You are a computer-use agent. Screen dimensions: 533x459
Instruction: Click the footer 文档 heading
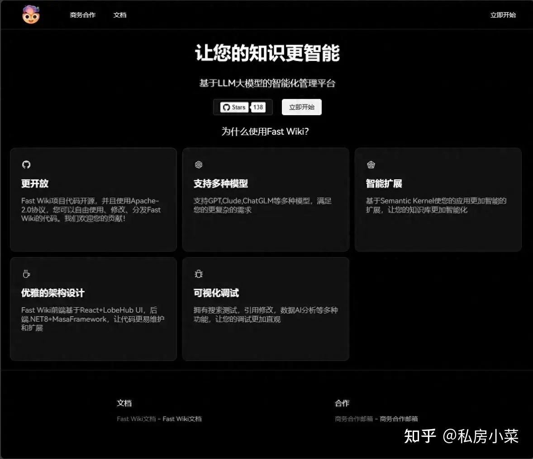click(124, 403)
